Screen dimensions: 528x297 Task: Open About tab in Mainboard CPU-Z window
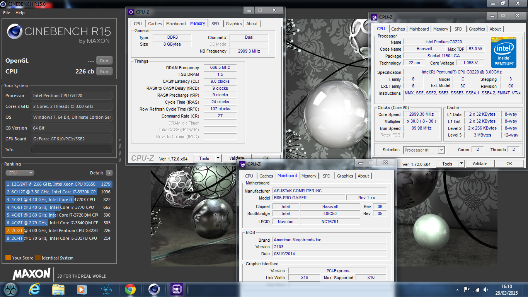[363, 176]
